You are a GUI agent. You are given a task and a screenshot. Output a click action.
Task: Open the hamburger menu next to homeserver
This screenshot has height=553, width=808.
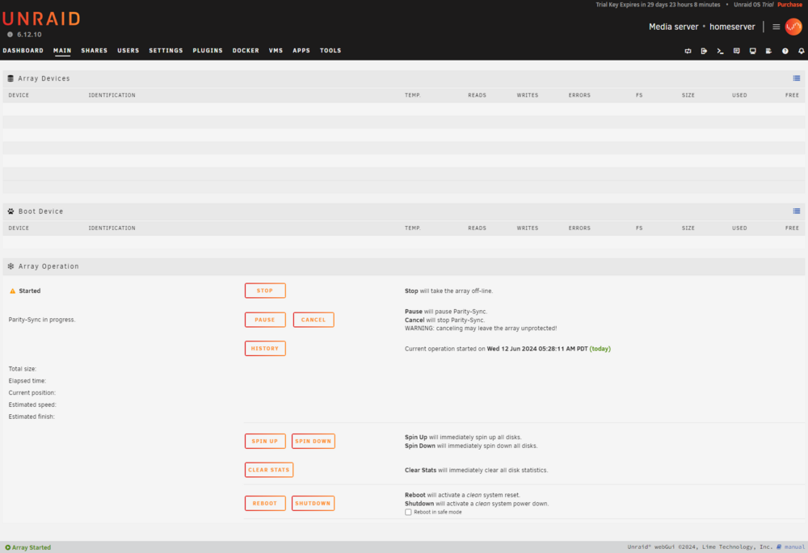click(x=776, y=27)
